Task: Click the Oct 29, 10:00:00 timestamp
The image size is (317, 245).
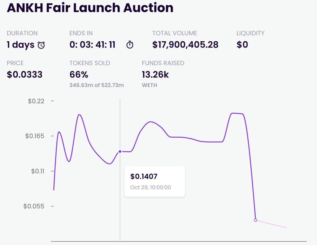Action: pyautogui.click(x=151, y=187)
